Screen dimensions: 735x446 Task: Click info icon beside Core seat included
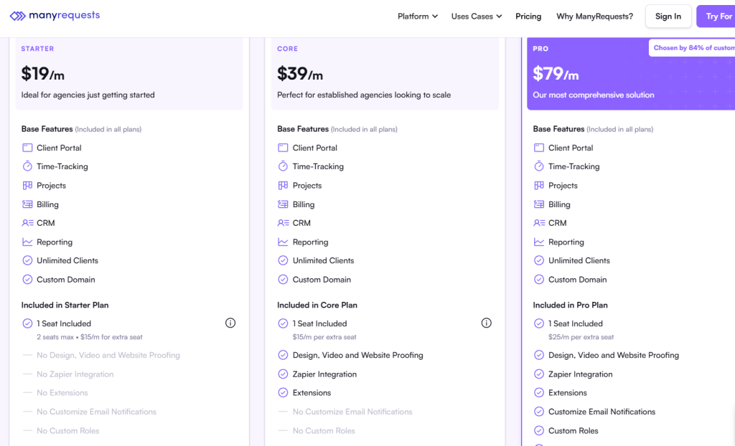(486, 323)
